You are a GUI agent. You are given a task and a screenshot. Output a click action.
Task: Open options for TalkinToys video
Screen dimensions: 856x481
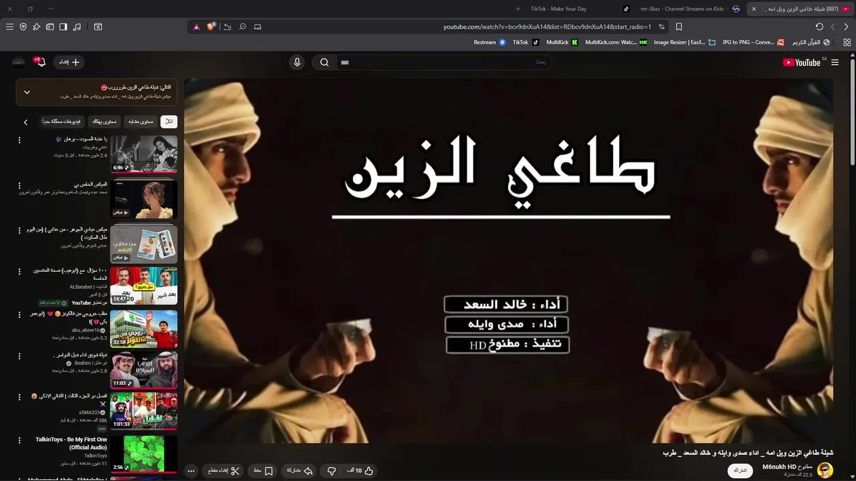[x=19, y=440]
